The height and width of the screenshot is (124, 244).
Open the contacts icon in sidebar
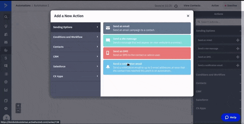click(6, 34)
